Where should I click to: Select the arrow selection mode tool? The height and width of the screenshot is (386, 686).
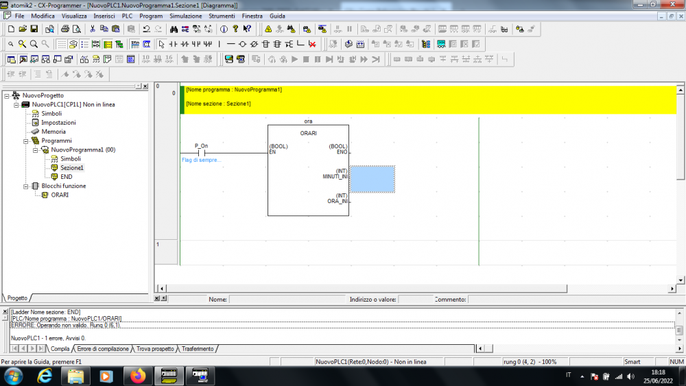coord(161,44)
